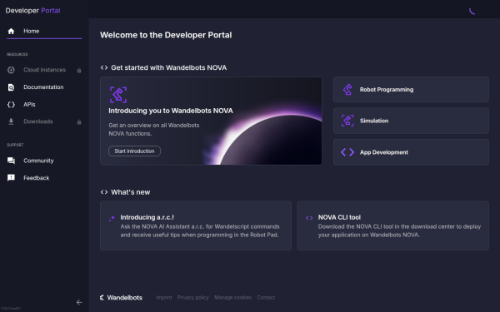
Task: Open Documentation from the sidebar
Action: coord(44,87)
